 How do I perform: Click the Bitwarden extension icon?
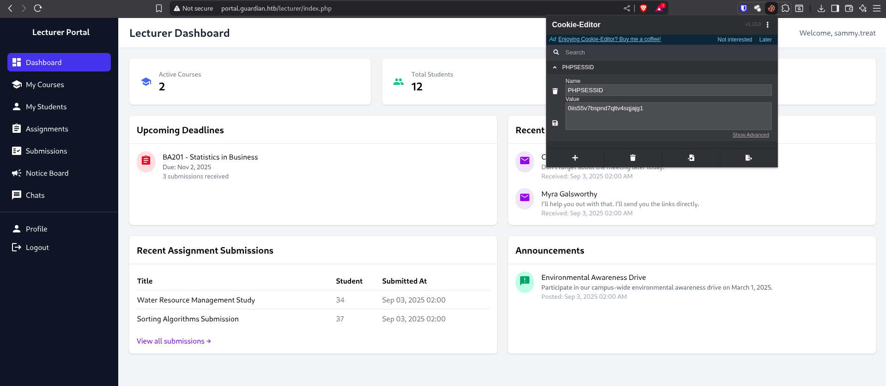[743, 8]
